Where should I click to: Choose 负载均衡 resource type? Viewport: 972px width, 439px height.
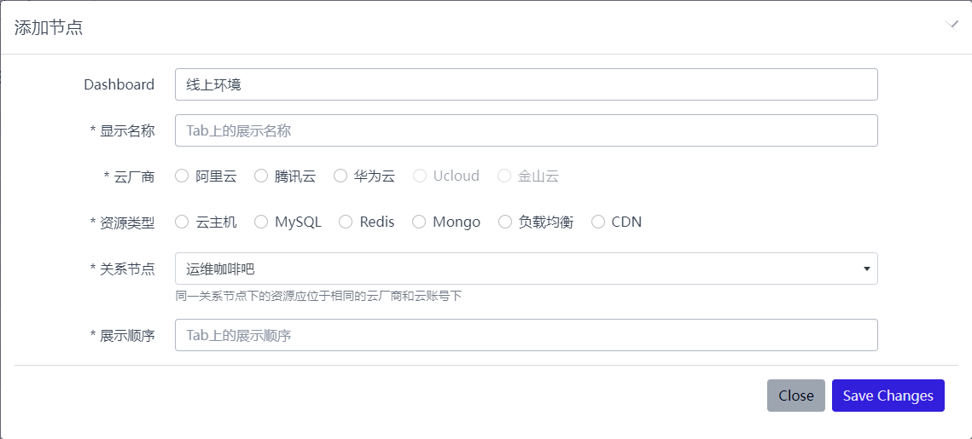[x=505, y=222]
